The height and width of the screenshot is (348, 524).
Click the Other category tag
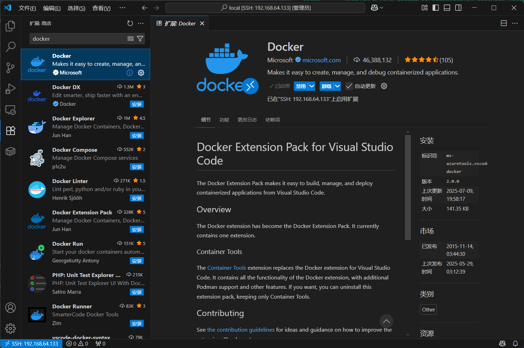pos(428,309)
